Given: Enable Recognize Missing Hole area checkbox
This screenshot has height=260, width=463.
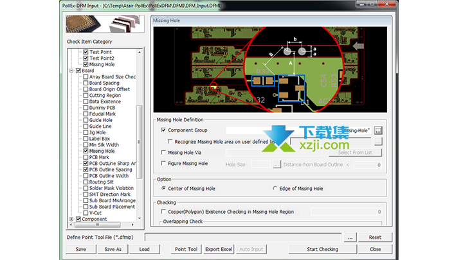Looking at the screenshot, I should coord(170,141).
